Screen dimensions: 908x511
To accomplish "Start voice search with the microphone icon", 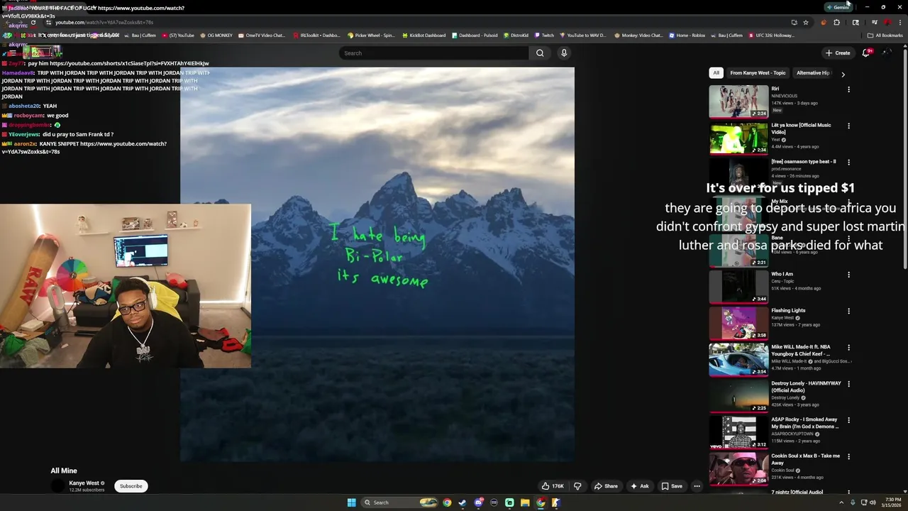I will [x=564, y=53].
